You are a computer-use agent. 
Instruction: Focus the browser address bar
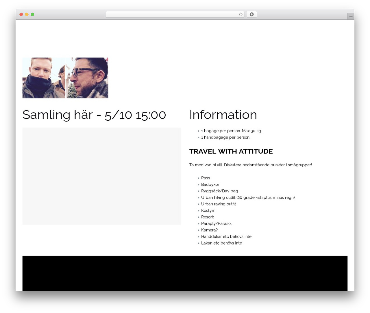coord(175,14)
